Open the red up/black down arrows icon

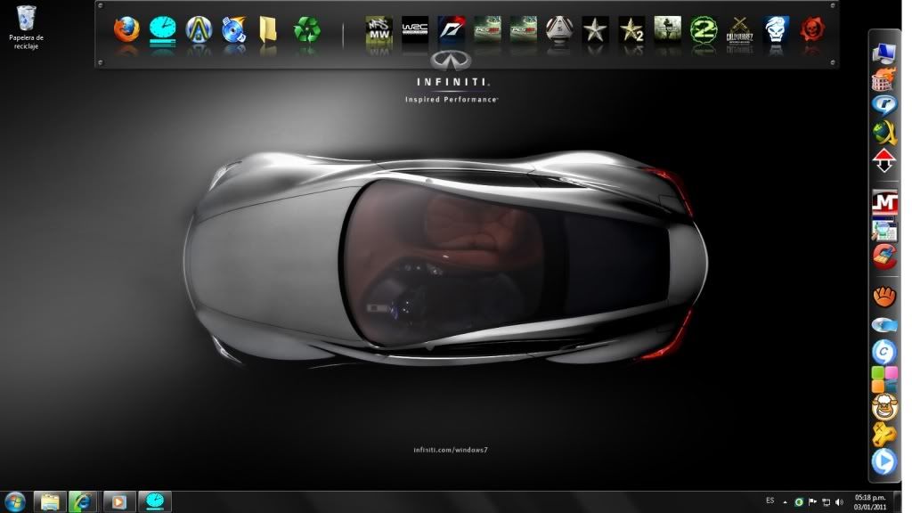pos(884,160)
